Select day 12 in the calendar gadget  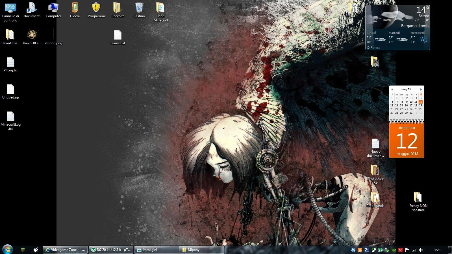[x=421, y=102]
